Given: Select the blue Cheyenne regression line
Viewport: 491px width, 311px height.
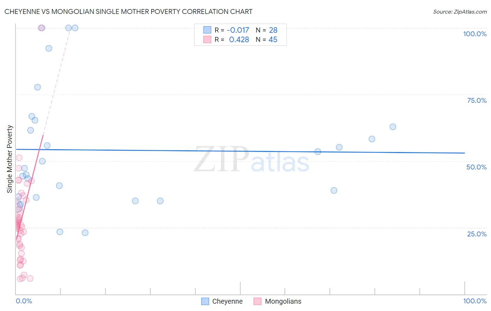Looking at the screenshot, I should [240, 151].
